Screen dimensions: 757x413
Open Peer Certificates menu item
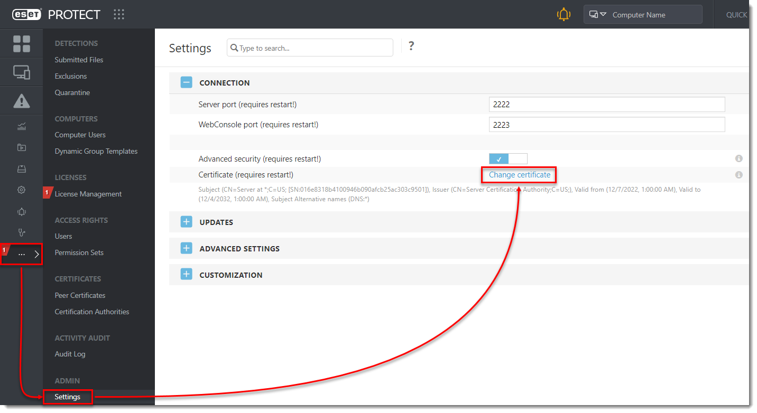pyautogui.click(x=80, y=295)
